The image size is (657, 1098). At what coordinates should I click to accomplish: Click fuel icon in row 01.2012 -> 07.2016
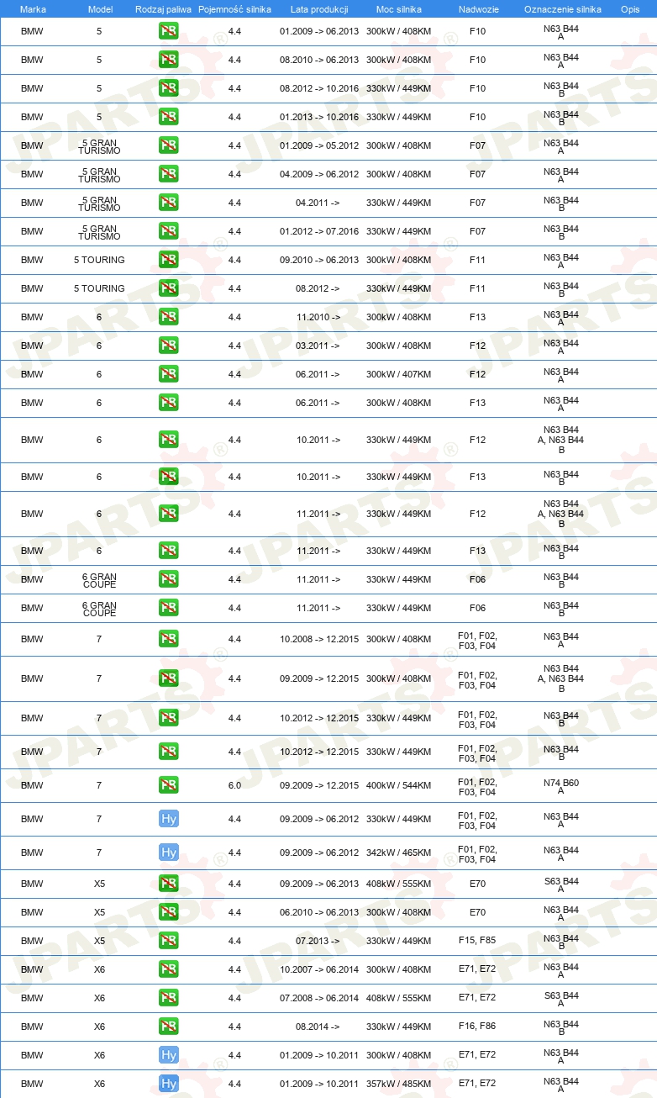168,231
